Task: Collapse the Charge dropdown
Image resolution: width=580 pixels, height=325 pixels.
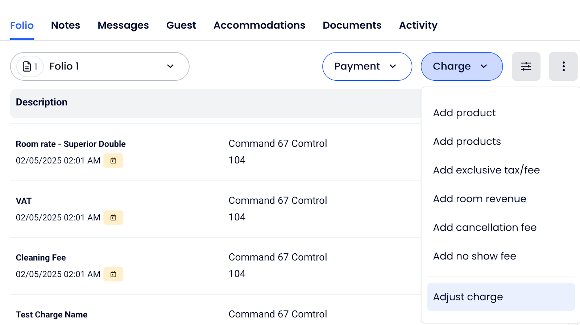Action: tap(461, 67)
